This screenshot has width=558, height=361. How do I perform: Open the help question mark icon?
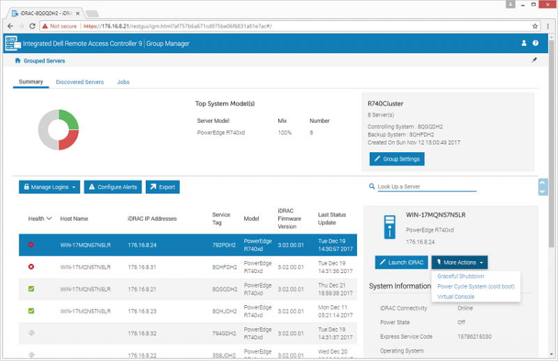[536, 43]
